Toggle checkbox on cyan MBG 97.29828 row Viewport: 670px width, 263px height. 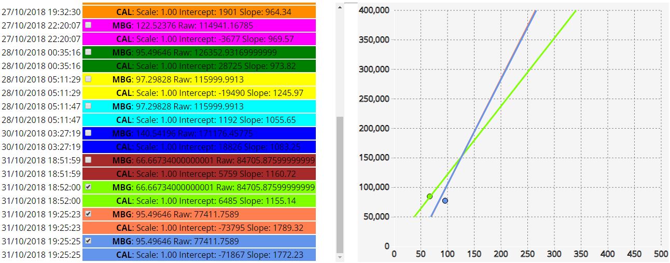point(88,106)
